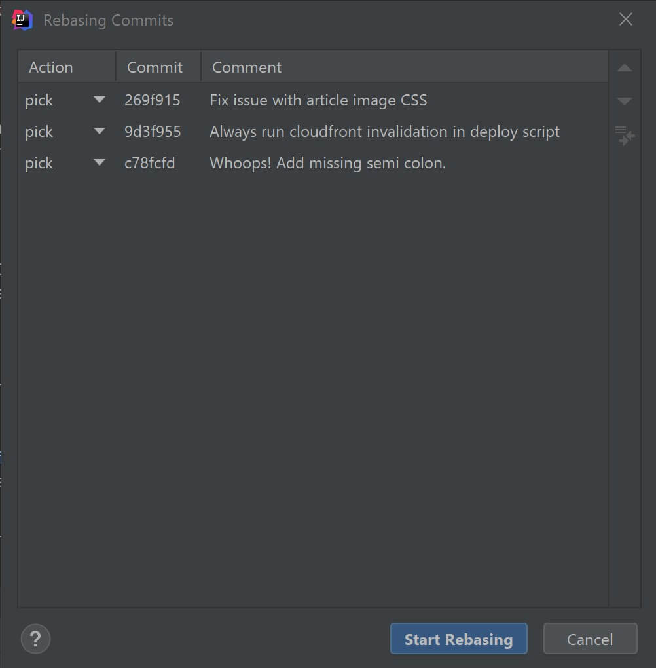Select the commit hash 9d3f955
The image size is (656, 668).
tap(152, 132)
